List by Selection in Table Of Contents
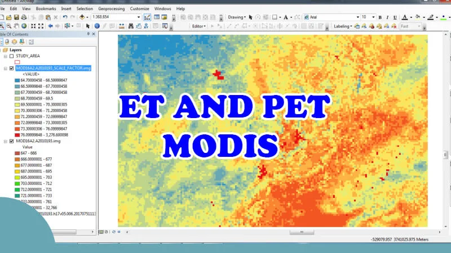The image size is (451, 253). [x=22, y=42]
